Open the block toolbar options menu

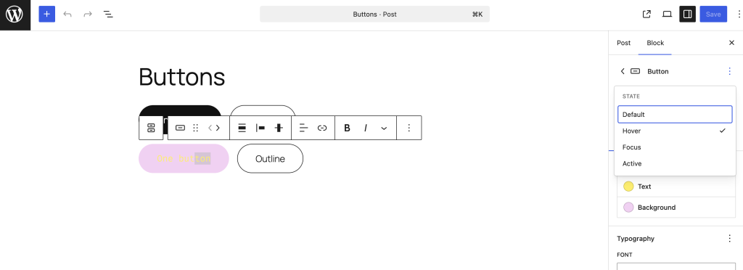[409, 128]
